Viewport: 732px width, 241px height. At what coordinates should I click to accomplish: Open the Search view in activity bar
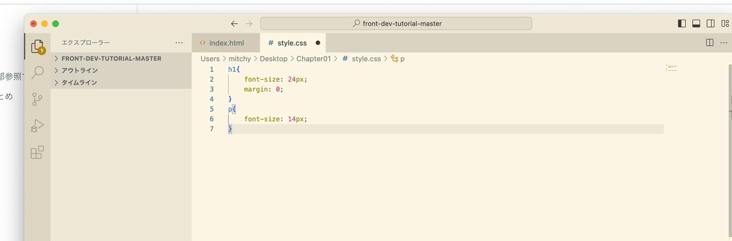[37, 73]
